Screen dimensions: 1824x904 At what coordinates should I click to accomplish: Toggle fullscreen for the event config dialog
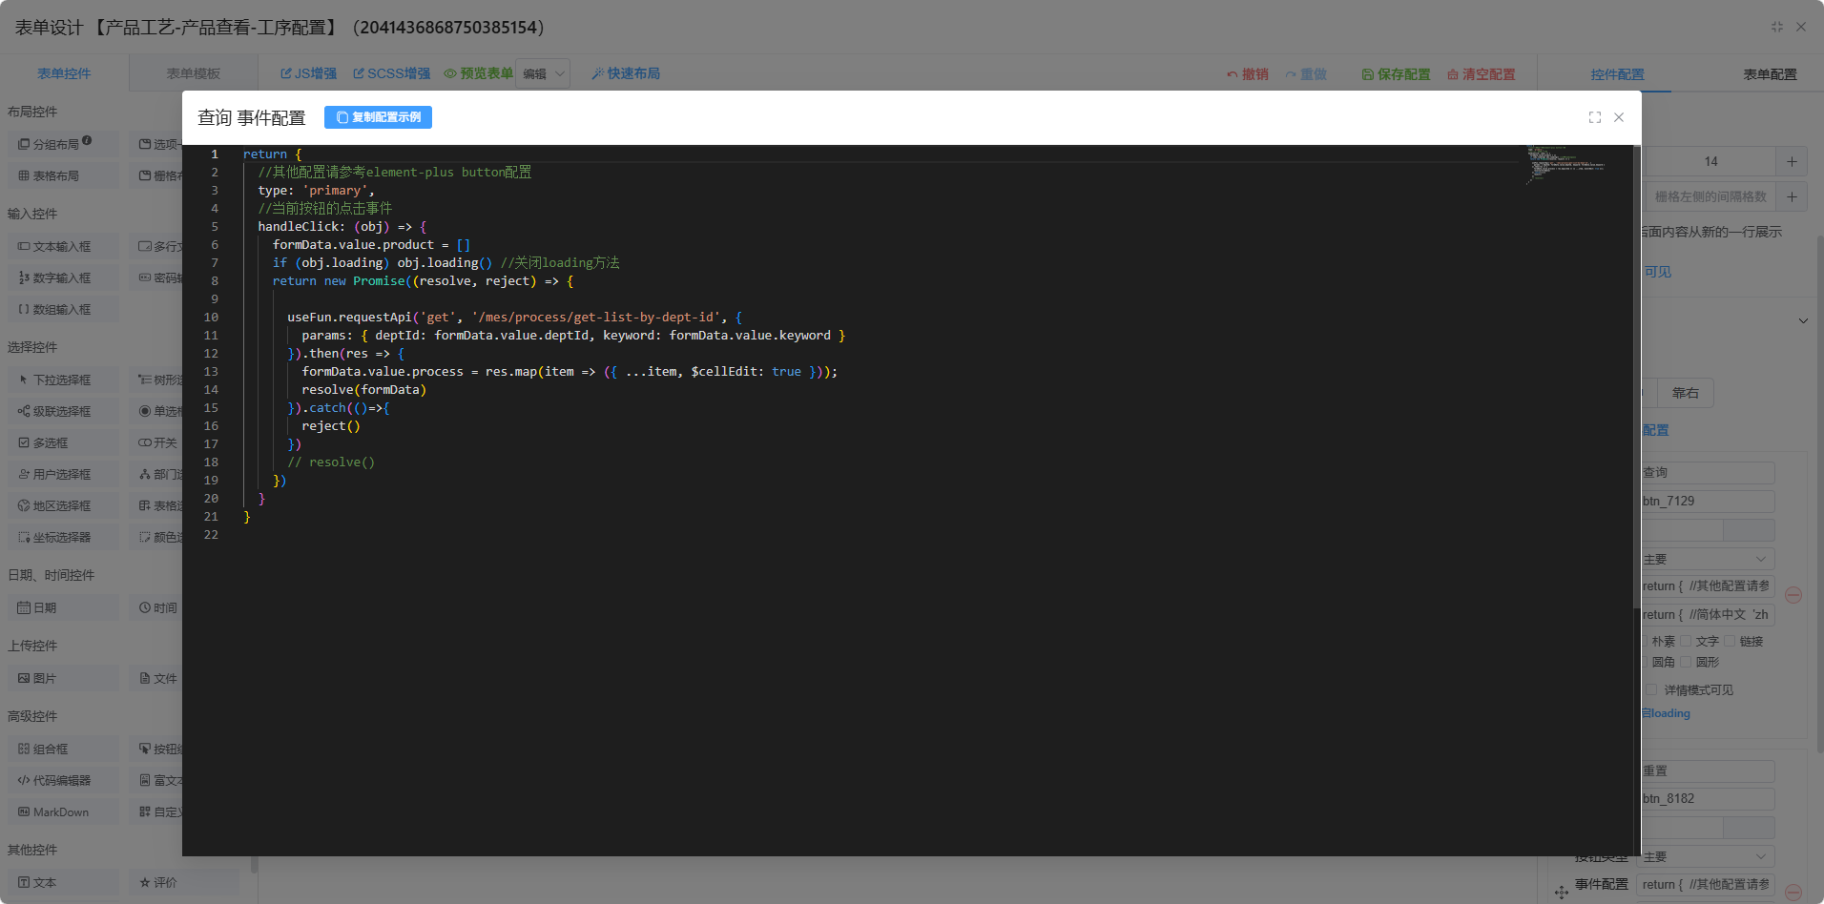click(1594, 117)
